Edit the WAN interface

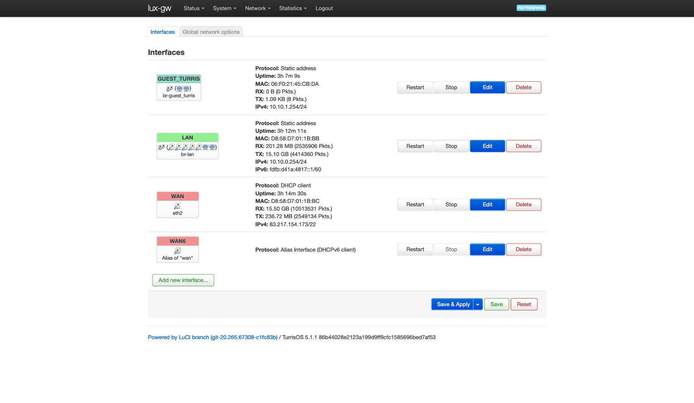click(x=487, y=205)
